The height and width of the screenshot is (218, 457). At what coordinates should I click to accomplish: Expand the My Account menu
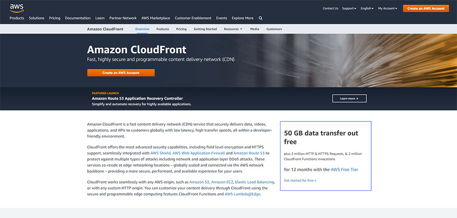(387, 8)
